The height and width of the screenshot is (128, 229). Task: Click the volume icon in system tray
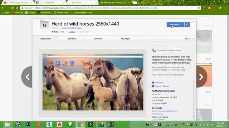point(207,125)
